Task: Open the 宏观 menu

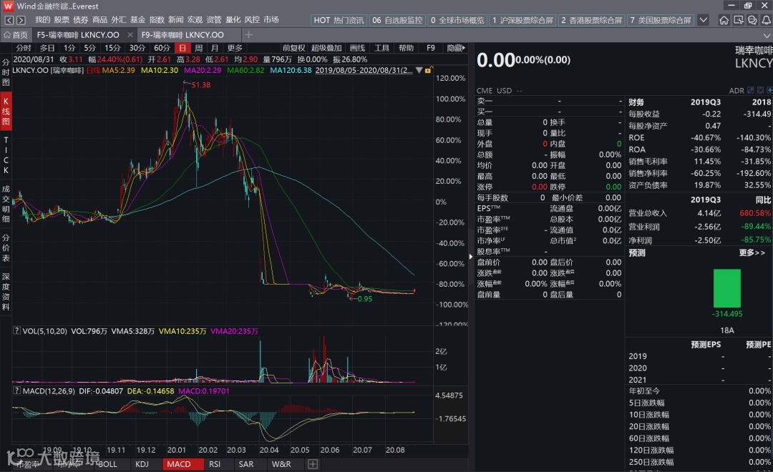Action: 195,20
